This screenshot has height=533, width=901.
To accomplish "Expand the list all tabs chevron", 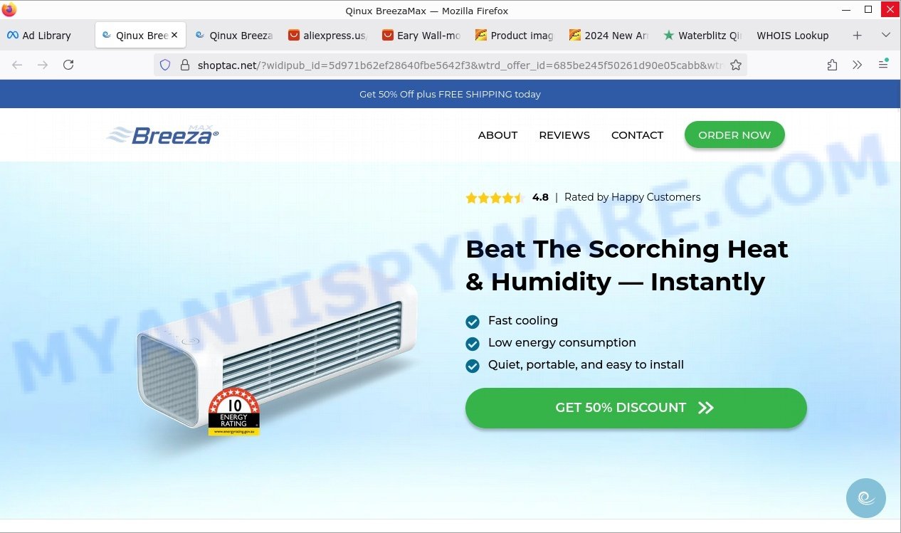I will tap(885, 35).
